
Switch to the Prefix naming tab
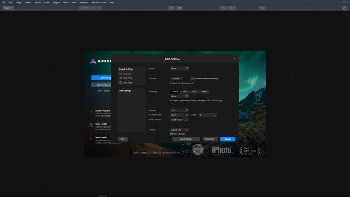pyautogui.click(x=175, y=91)
